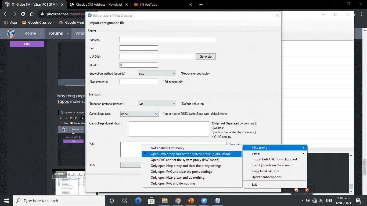Image resolution: width=367 pixels, height=206 pixels.
Task: Open Camouflage type none dropdown
Action: (139, 114)
